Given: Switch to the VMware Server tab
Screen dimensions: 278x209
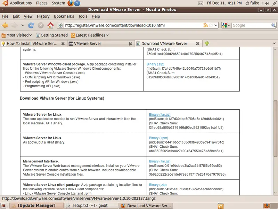Looking at the screenshot, I should click(x=88, y=44).
